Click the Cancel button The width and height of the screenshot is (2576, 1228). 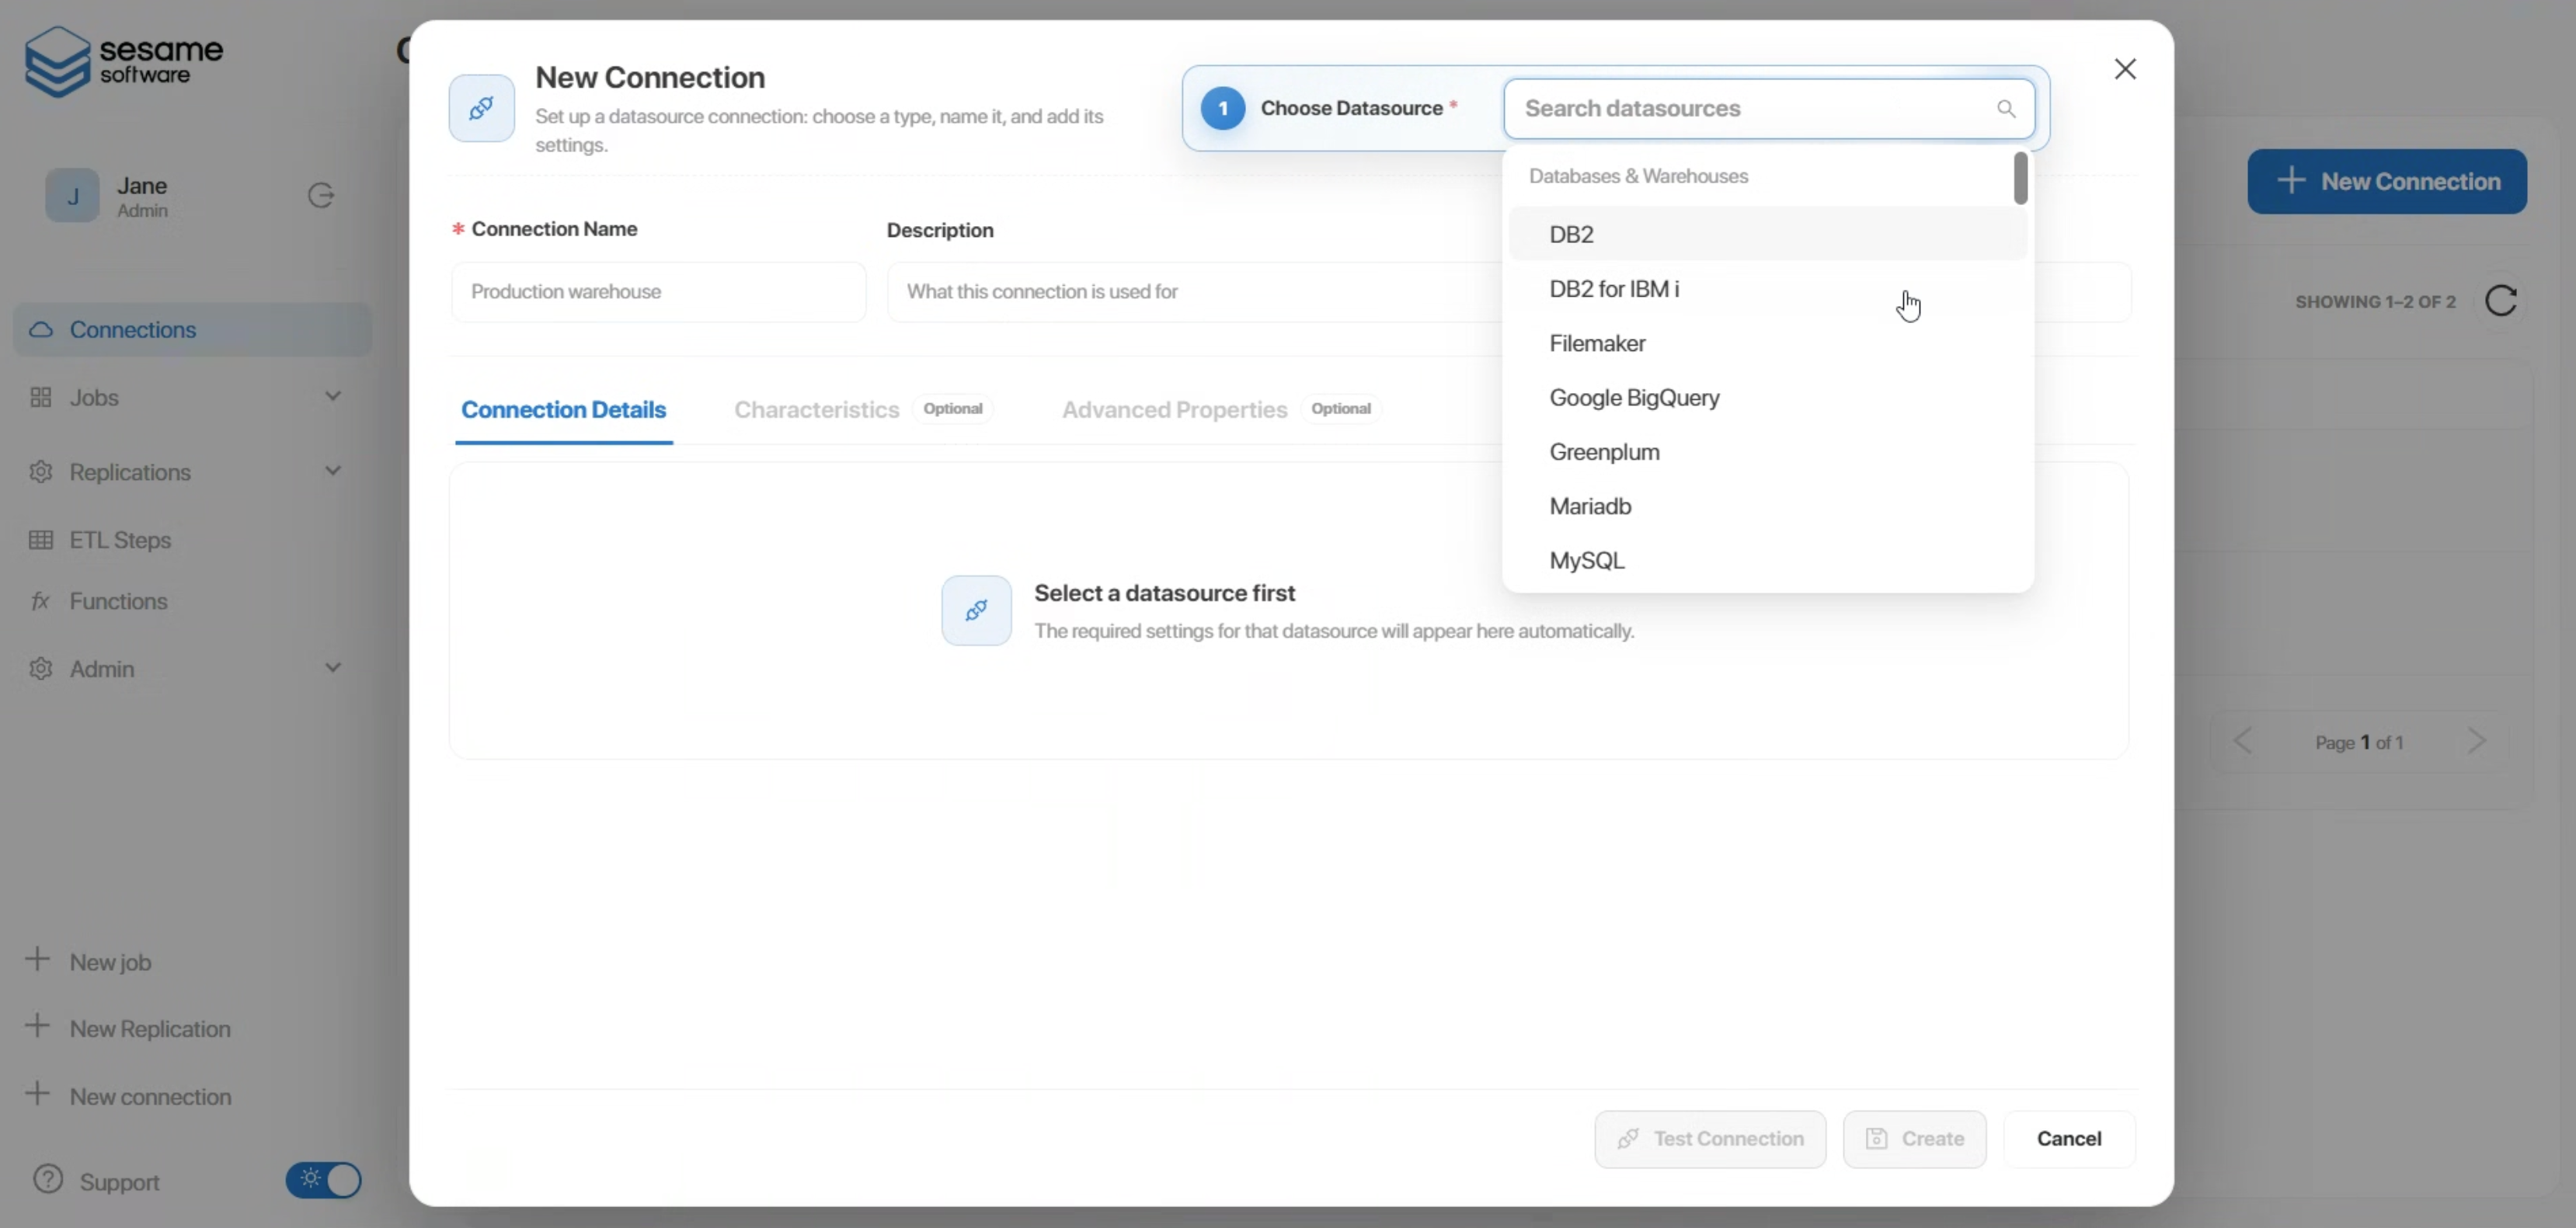[2069, 1139]
